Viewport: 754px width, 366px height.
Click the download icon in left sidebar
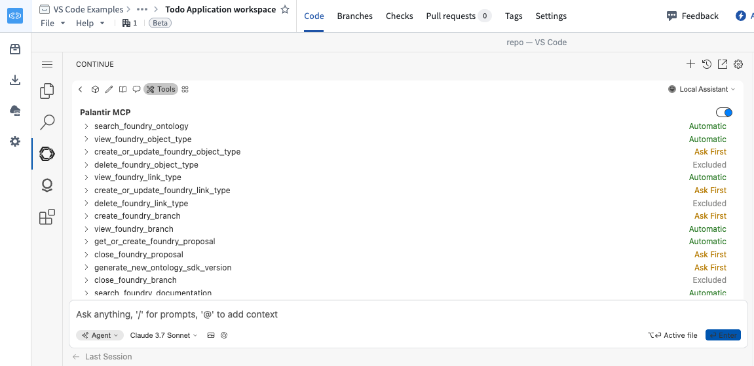point(15,80)
